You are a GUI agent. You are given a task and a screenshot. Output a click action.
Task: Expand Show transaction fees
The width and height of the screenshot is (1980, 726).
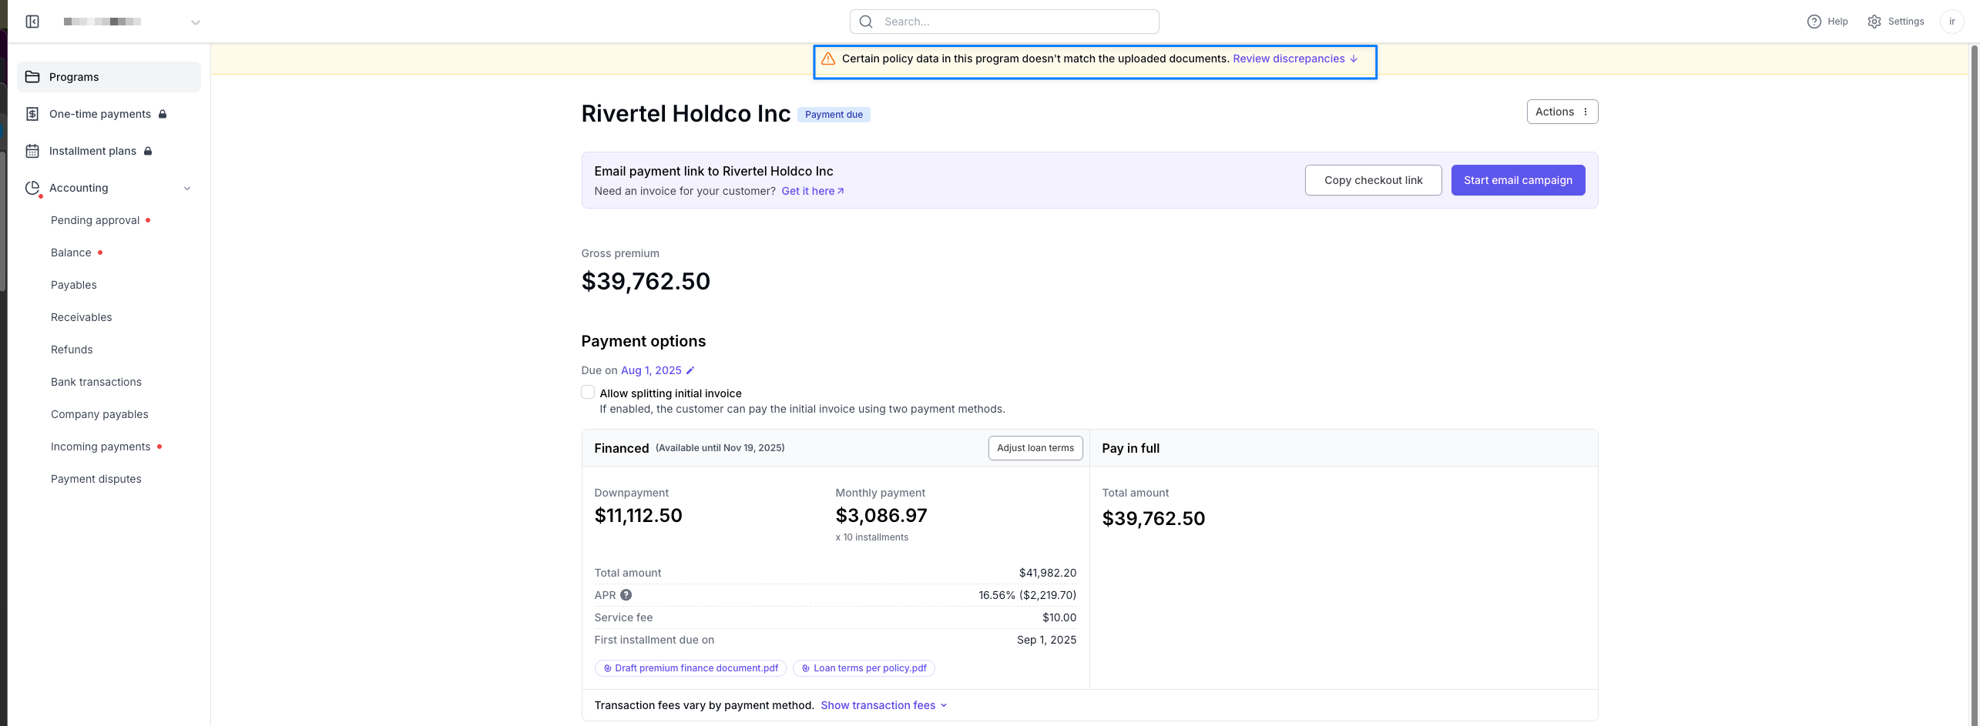click(884, 705)
